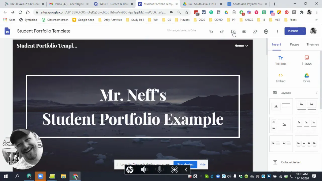322x181 pixels.
Task: Switch to the Themes tab
Action: pyautogui.click(x=312, y=44)
